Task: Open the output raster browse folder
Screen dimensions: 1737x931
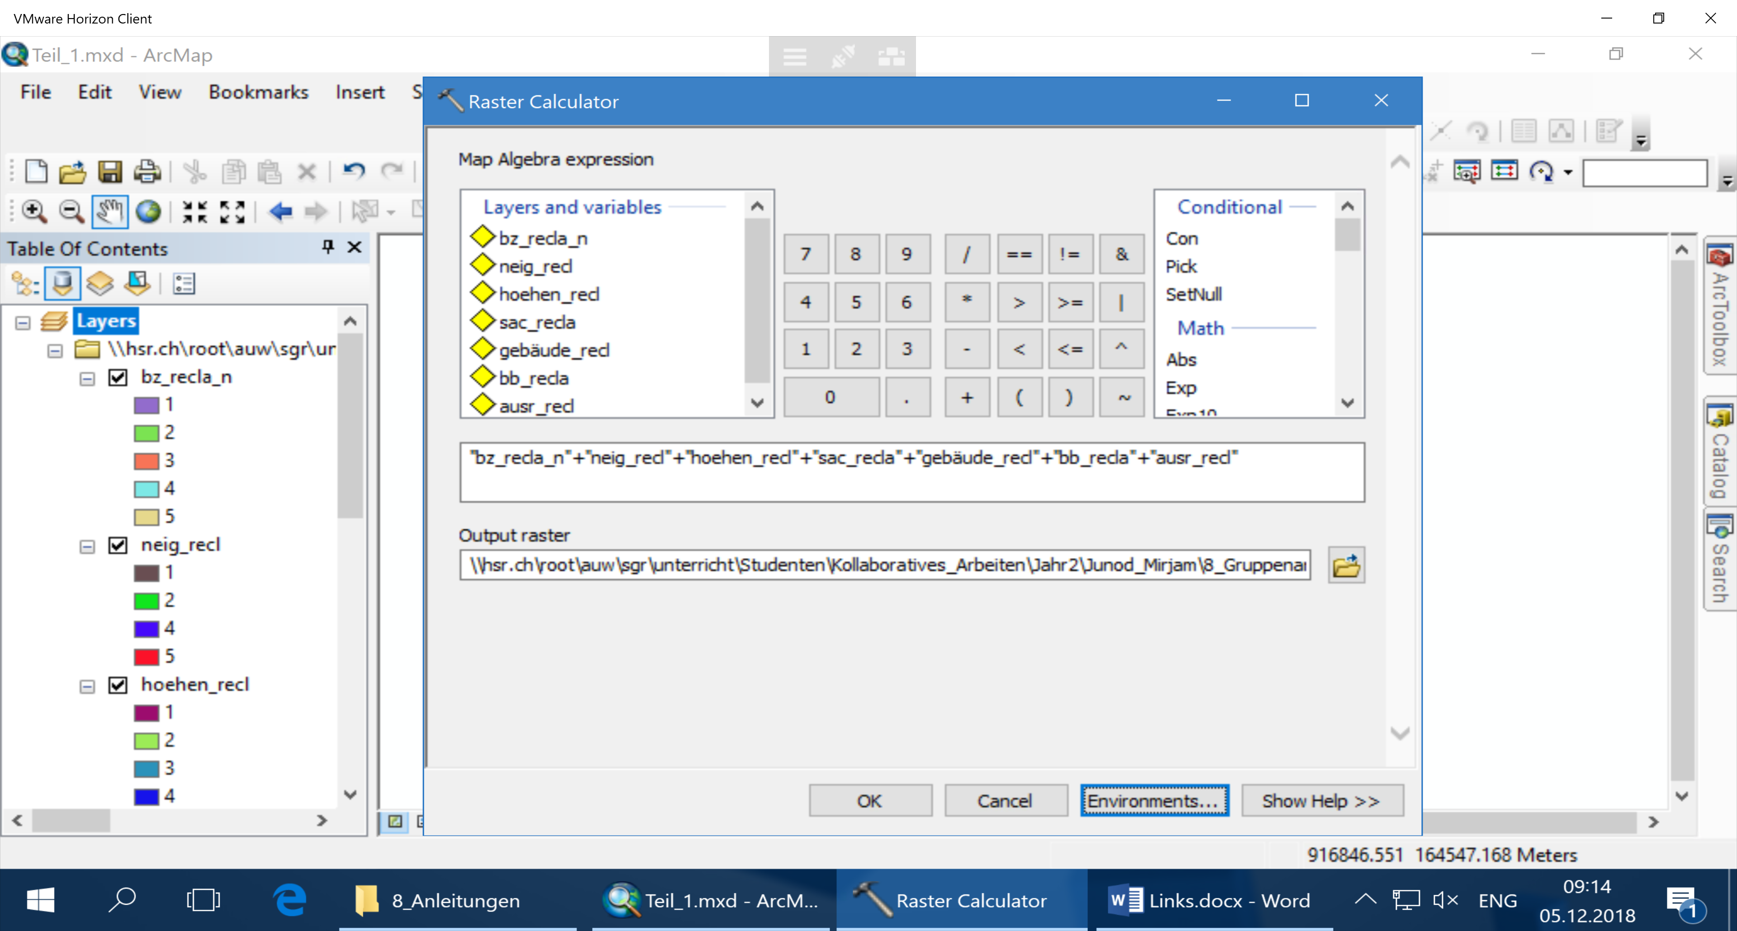Action: [x=1346, y=564]
